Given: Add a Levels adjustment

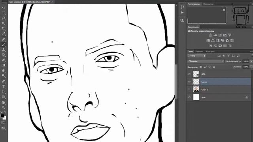Looking at the screenshot, I should coord(215,35).
